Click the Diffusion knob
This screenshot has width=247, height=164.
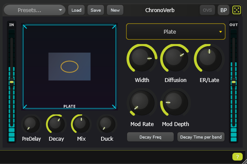pos(176,59)
